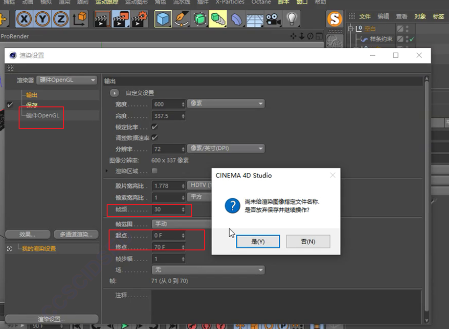Open the 渲染器 硬件OpenGL dropdown
This screenshot has width=449, height=329.
[67, 80]
